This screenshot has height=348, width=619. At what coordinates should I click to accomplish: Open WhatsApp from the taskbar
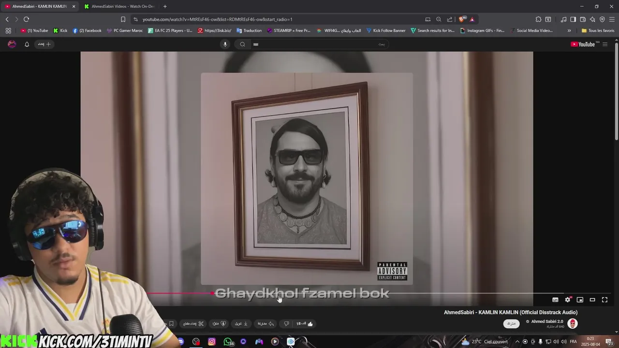coord(228,342)
